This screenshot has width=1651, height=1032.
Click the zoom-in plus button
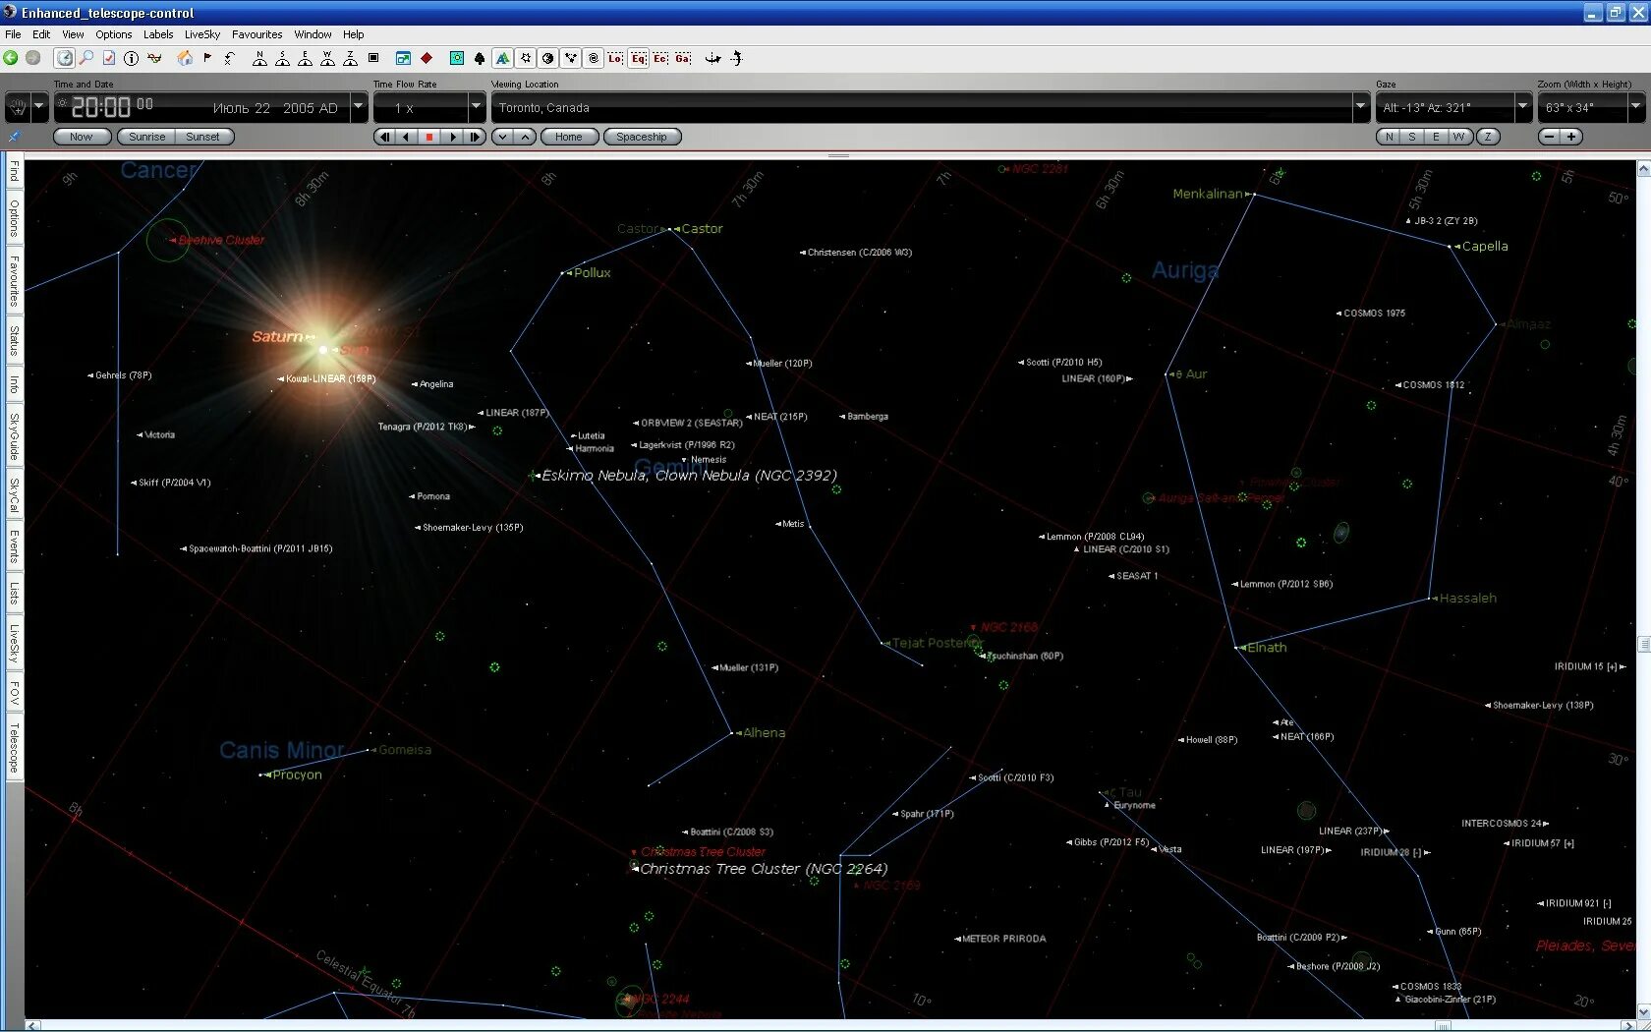click(1571, 137)
